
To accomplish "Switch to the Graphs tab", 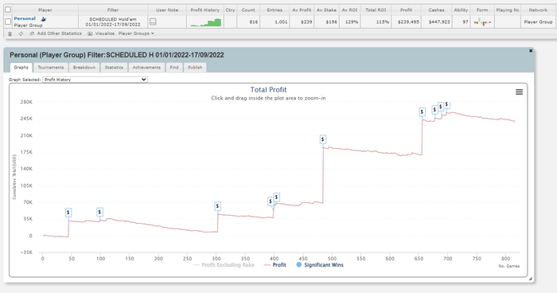I will pos(21,68).
